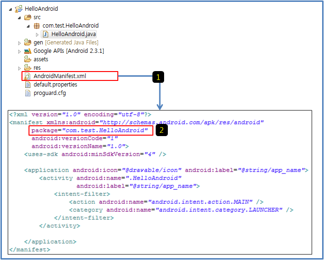Expand the res folder node
The height and width of the screenshot is (260, 324).
[x=19, y=68]
